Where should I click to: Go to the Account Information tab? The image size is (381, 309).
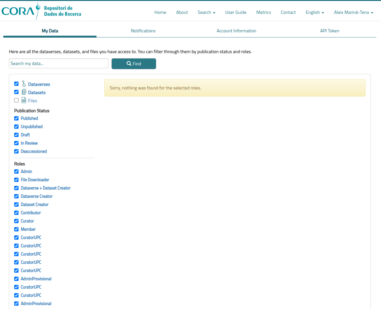(x=236, y=31)
